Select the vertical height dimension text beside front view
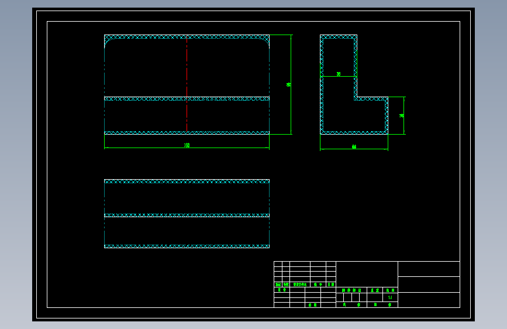Viewport: 507px width, 329px height. 288,84
